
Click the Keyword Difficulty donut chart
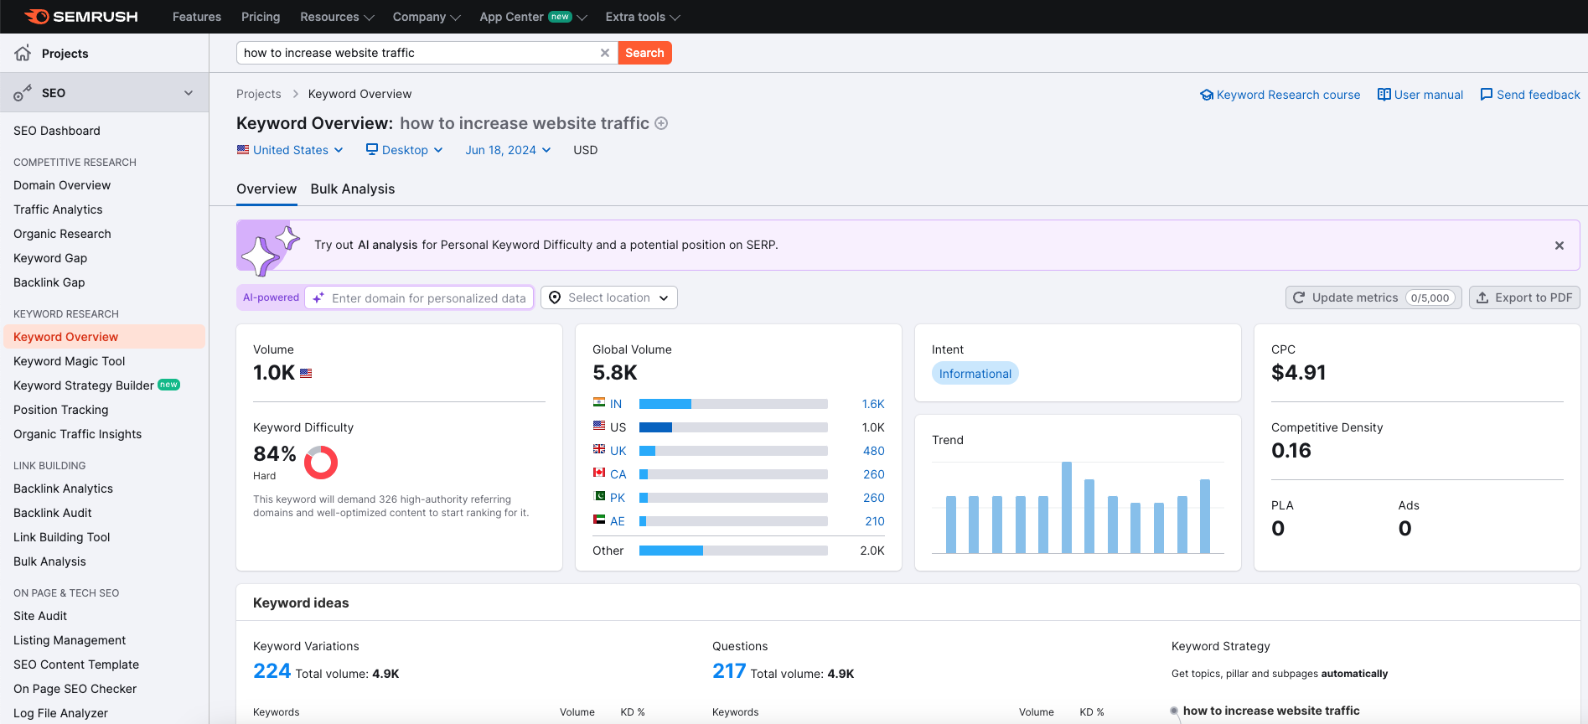321,462
